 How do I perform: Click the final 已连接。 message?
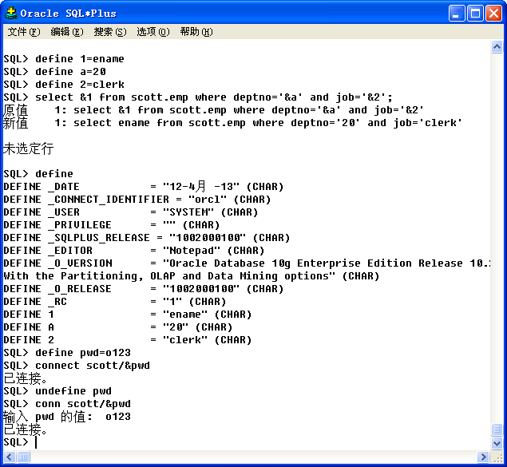coord(26,429)
